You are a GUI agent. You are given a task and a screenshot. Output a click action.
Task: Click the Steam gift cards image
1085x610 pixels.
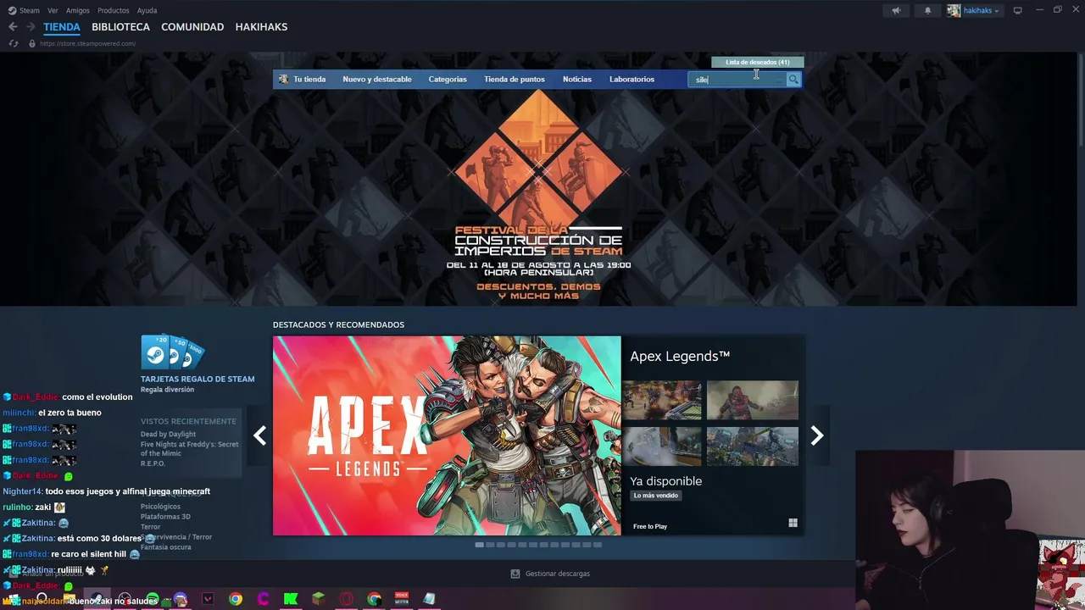pyautogui.click(x=172, y=352)
